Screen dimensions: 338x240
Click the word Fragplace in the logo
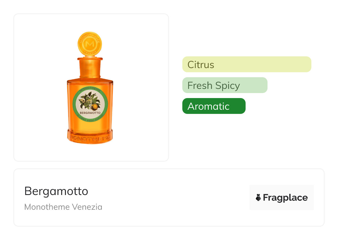point(285,197)
